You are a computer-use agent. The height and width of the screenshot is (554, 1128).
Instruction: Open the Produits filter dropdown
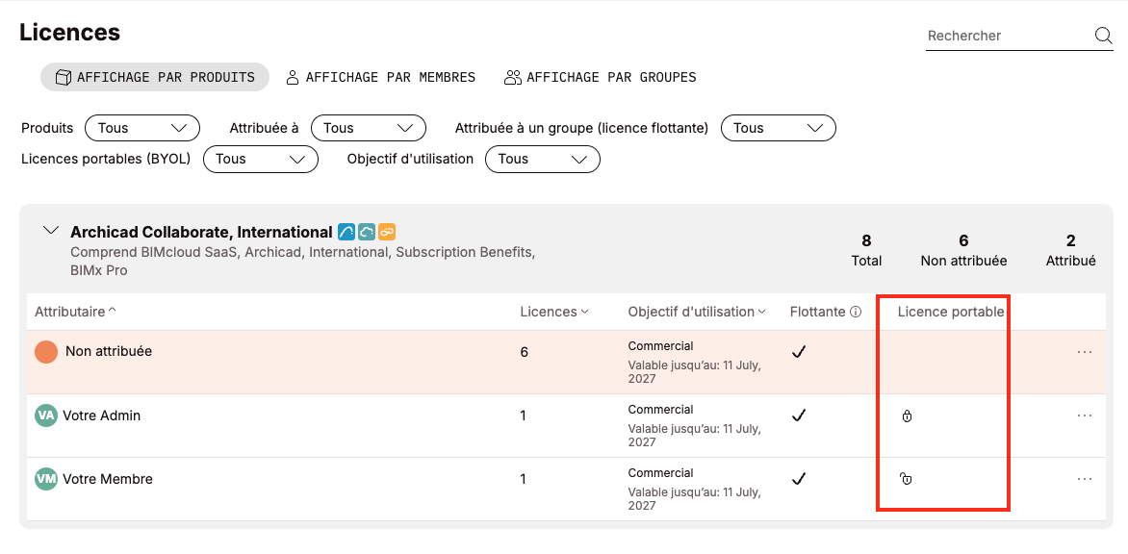tap(142, 128)
